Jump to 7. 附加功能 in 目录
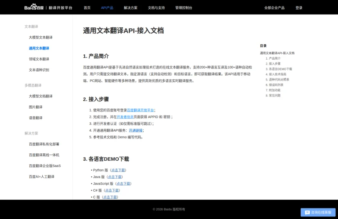 [x=273, y=90]
